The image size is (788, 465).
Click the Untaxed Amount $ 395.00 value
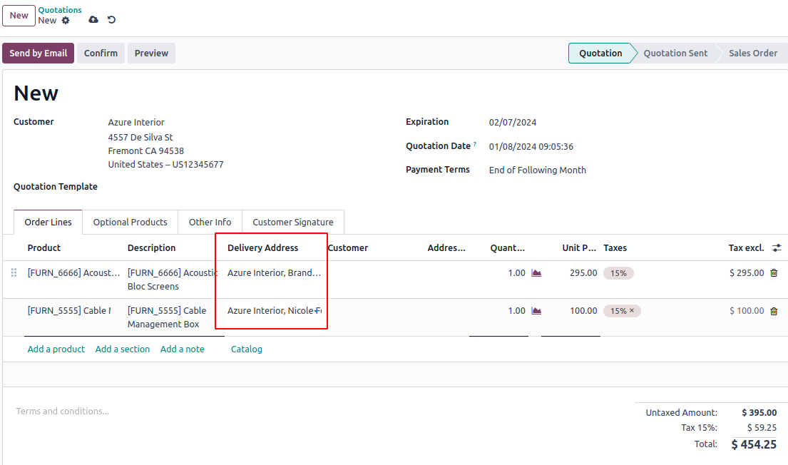pyautogui.click(x=759, y=413)
